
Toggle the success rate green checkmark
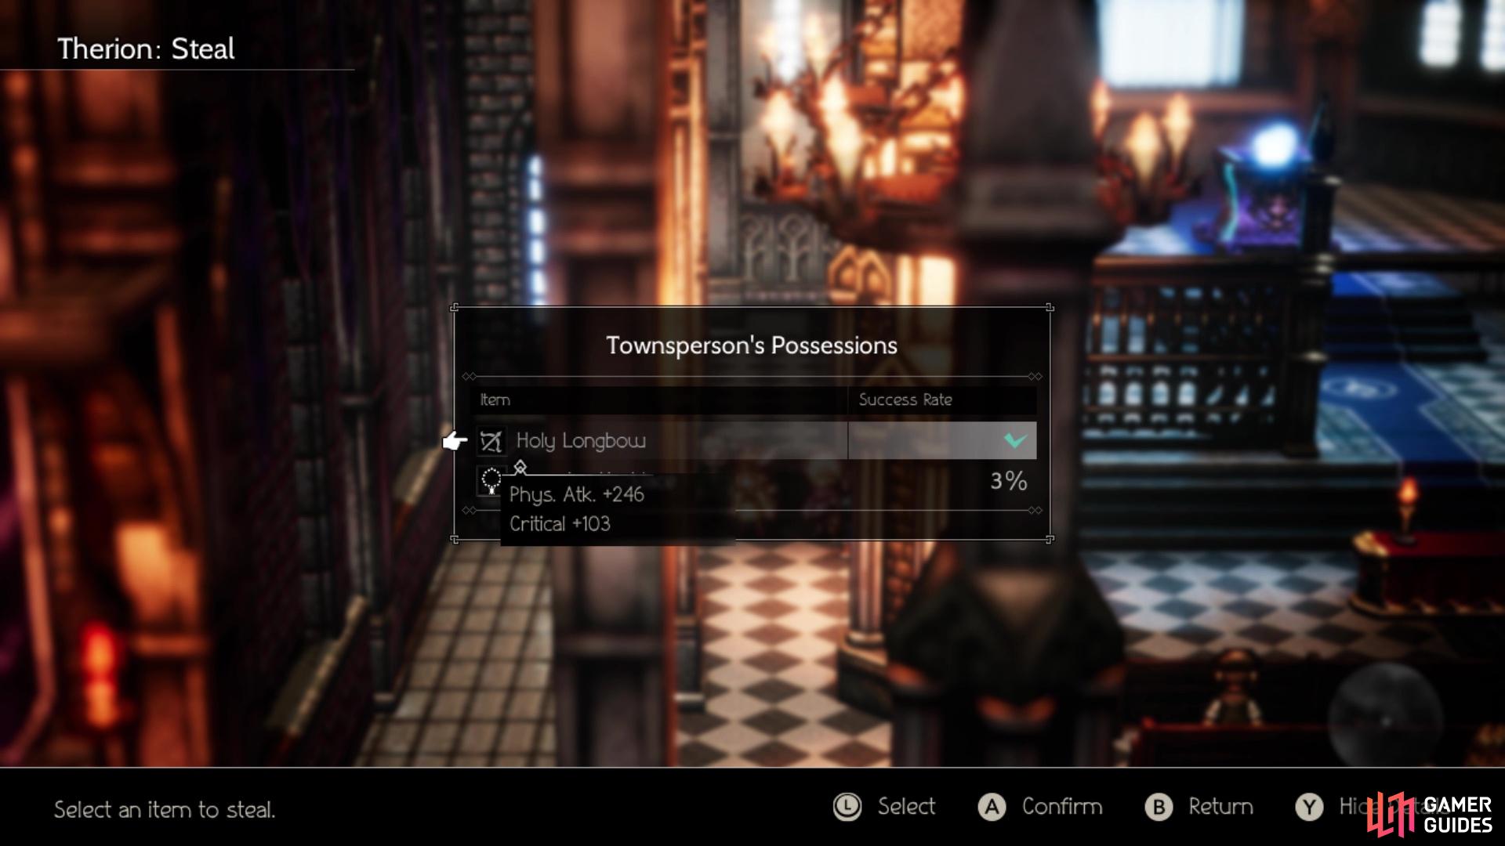tap(1014, 440)
